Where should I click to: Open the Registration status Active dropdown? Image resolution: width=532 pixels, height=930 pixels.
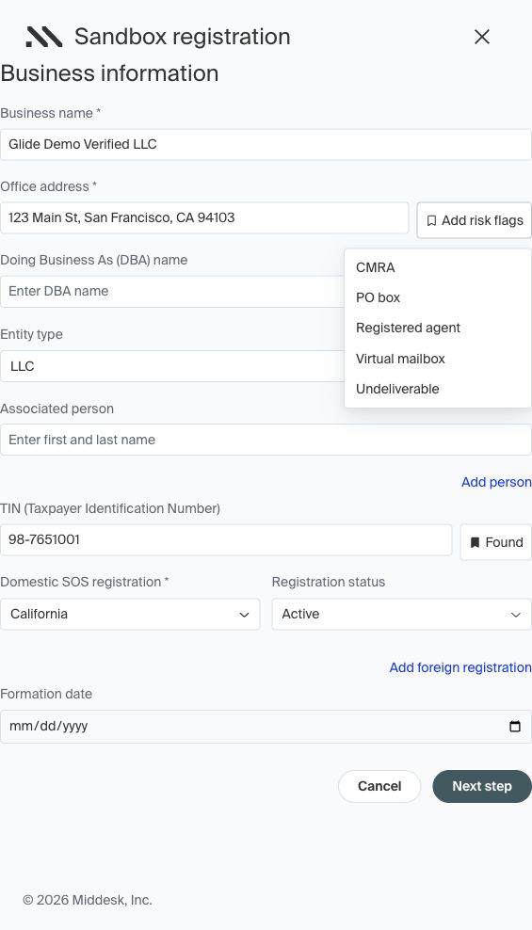401,614
